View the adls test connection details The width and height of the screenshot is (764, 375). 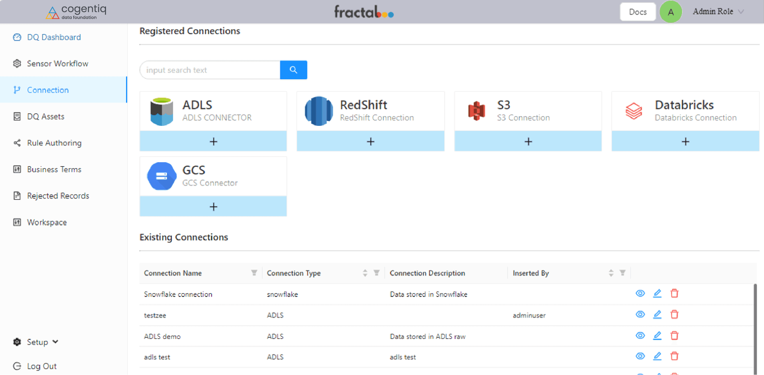pyautogui.click(x=640, y=356)
